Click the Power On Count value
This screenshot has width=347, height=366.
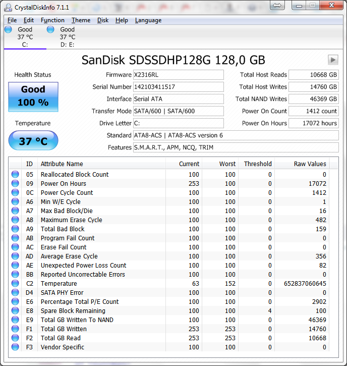(314, 111)
